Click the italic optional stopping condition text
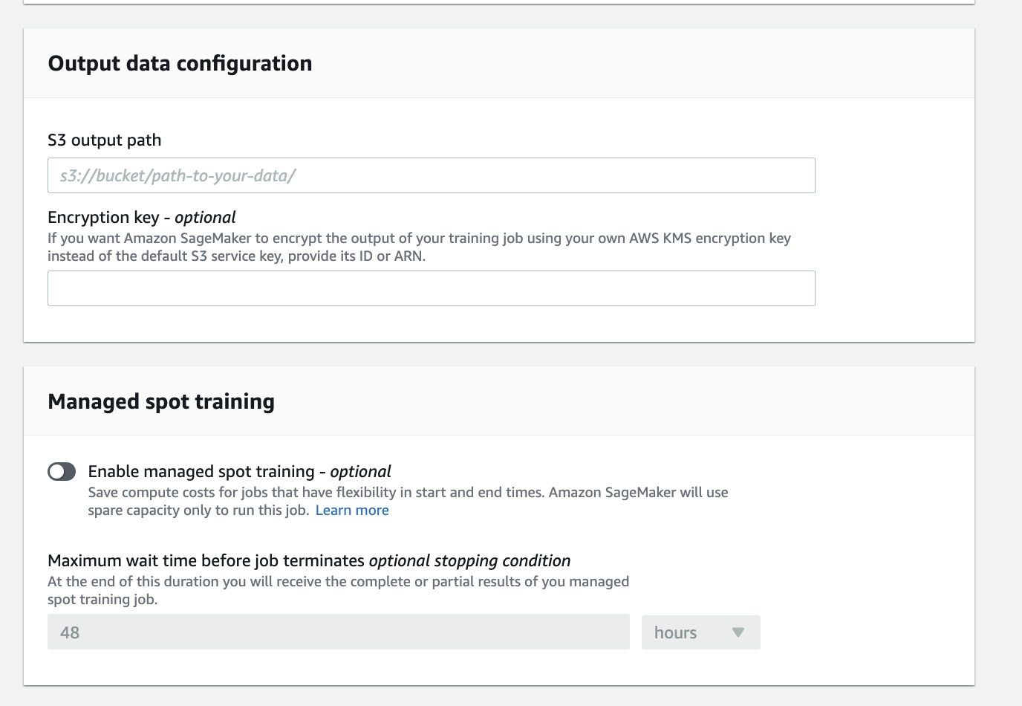Viewport: 1022px width, 706px height. 469,561
